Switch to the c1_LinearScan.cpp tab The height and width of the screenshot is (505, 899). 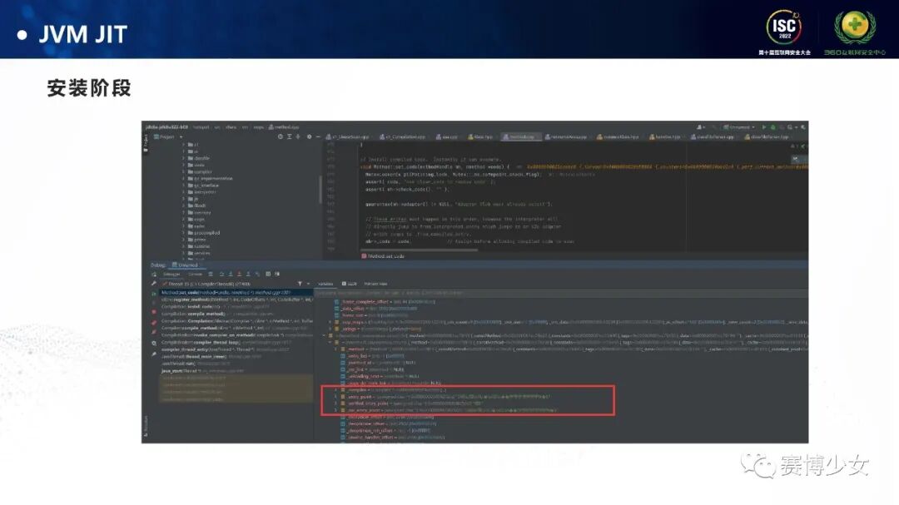coord(349,137)
